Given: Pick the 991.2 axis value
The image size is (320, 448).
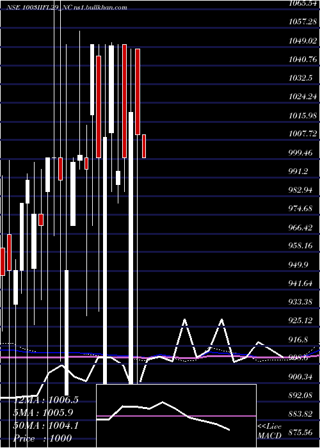Looking at the screenshot, I should [x=299, y=171].
